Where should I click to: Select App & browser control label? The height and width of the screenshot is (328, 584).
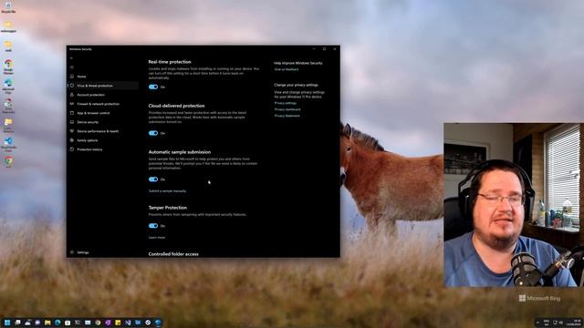click(93, 113)
